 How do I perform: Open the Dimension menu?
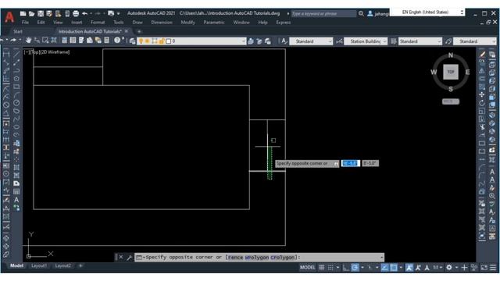(x=162, y=23)
